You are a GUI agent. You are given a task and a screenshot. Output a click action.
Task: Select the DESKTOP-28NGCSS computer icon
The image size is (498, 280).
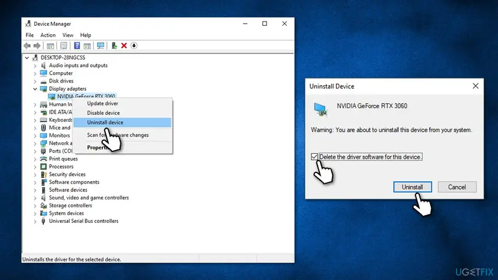[35, 58]
